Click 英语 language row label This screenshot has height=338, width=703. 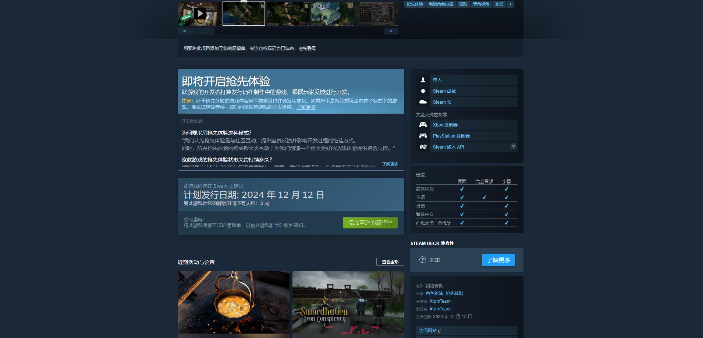[x=420, y=198]
